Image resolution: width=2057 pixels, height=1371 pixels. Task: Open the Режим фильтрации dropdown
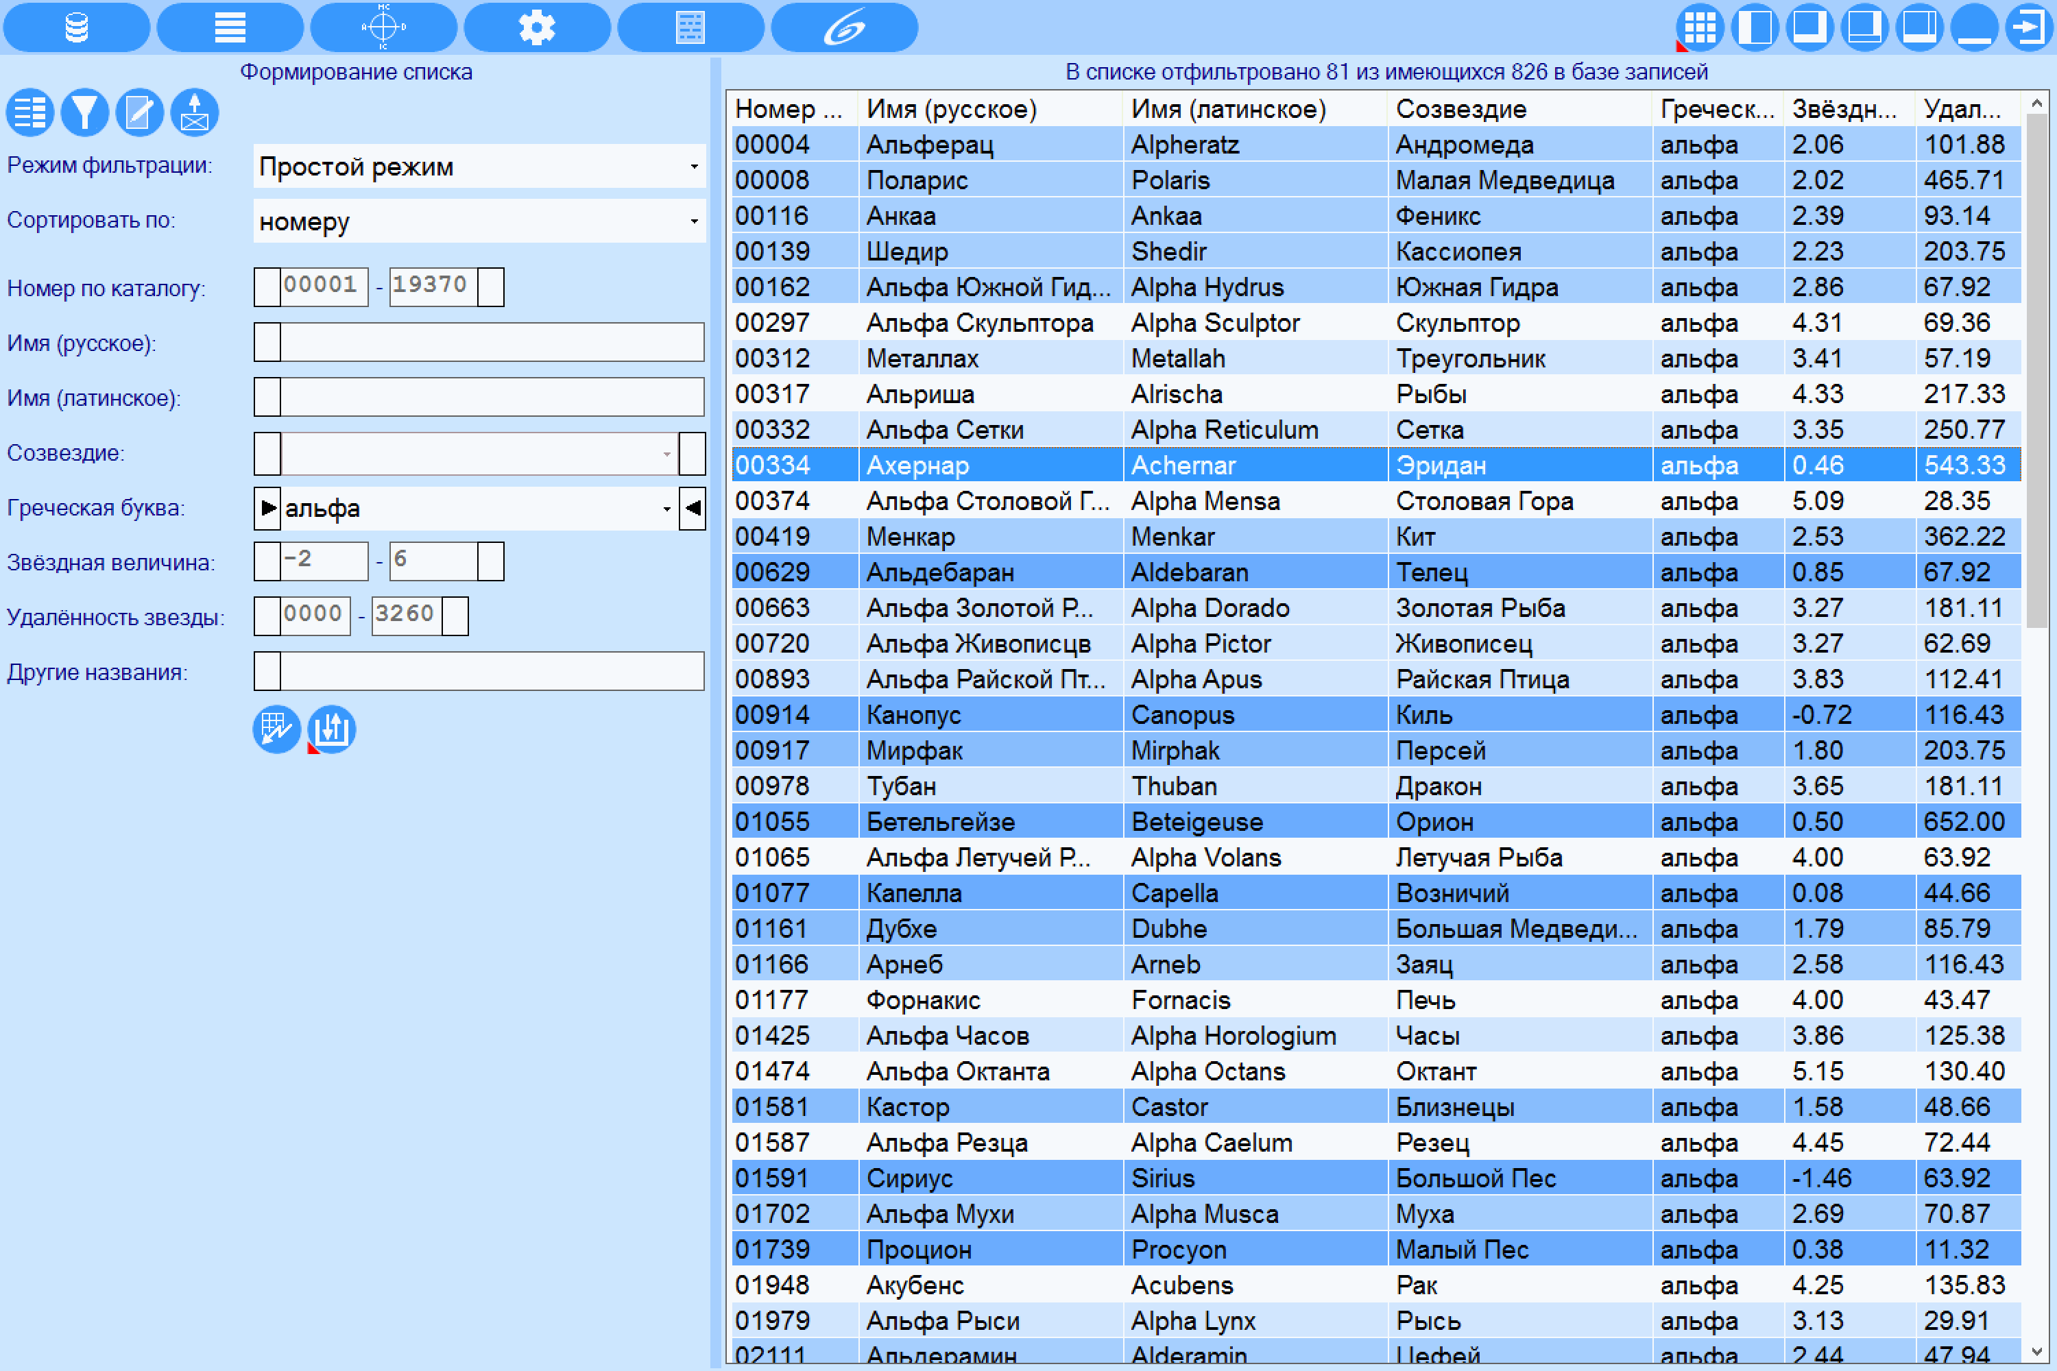coord(479,166)
